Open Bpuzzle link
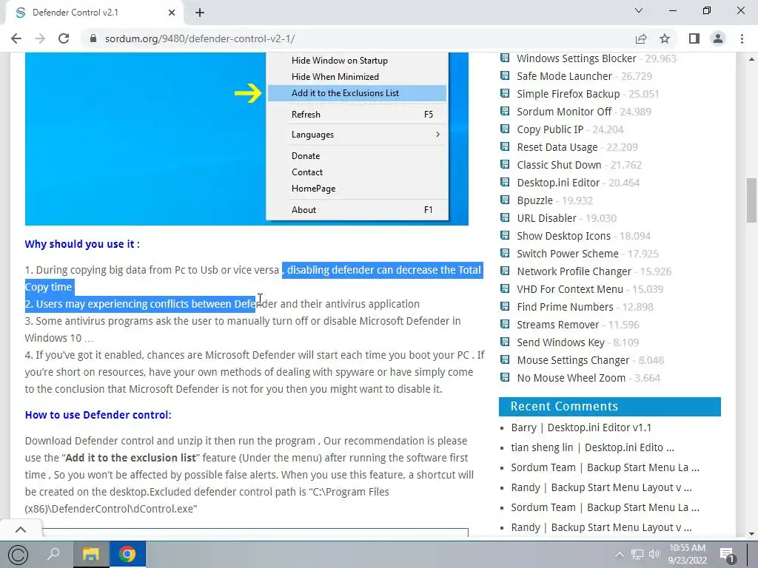The width and height of the screenshot is (758, 568). click(x=534, y=200)
